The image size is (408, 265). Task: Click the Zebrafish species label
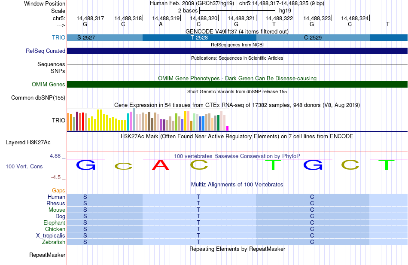point(54,242)
